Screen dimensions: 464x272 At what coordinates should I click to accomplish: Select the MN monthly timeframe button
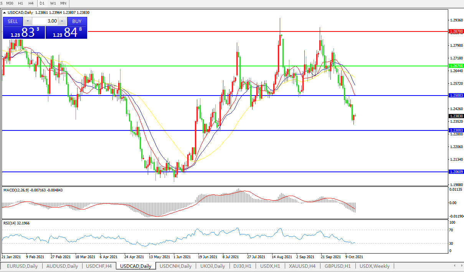pos(63,3)
